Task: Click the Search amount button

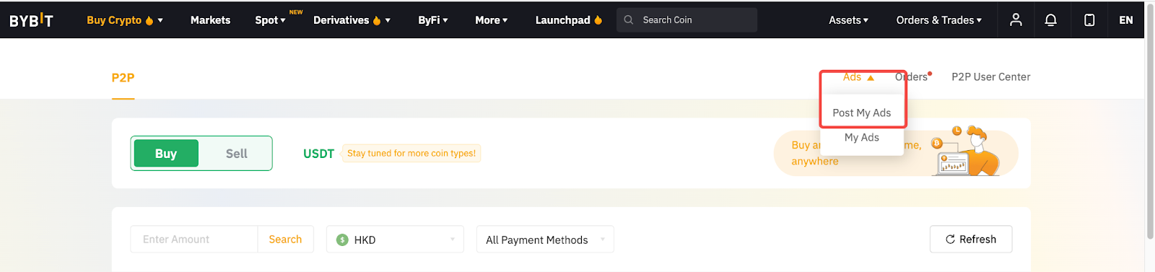Action: point(285,240)
